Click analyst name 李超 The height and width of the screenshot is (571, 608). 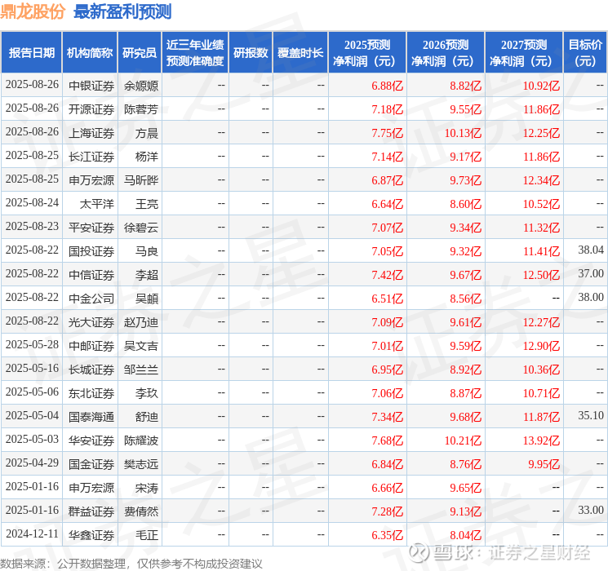click(147, 275)
